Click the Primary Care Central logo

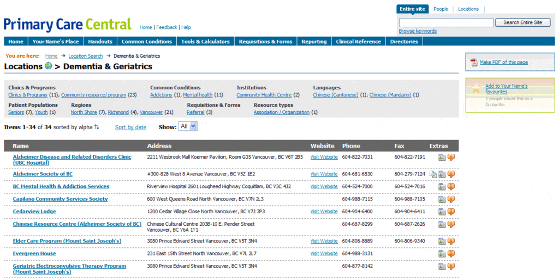[x=67, y=24]
